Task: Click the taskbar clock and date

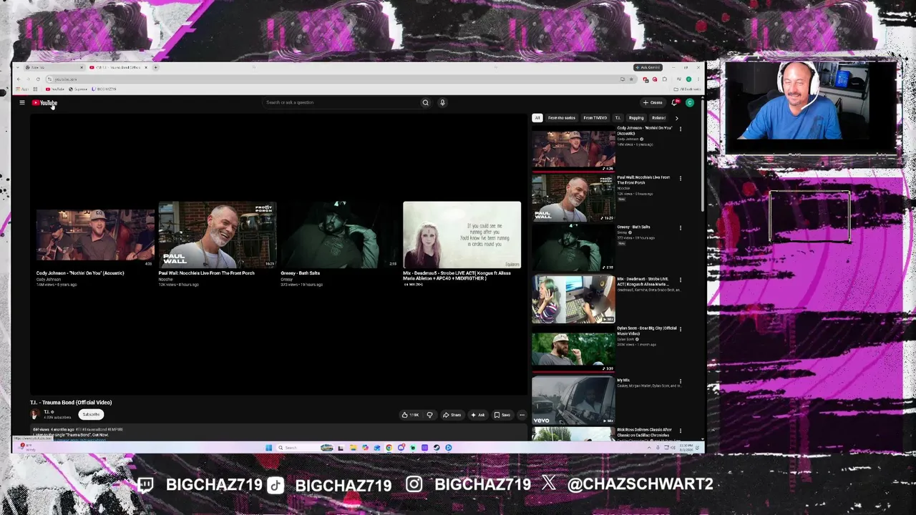Action: point(687,448)
